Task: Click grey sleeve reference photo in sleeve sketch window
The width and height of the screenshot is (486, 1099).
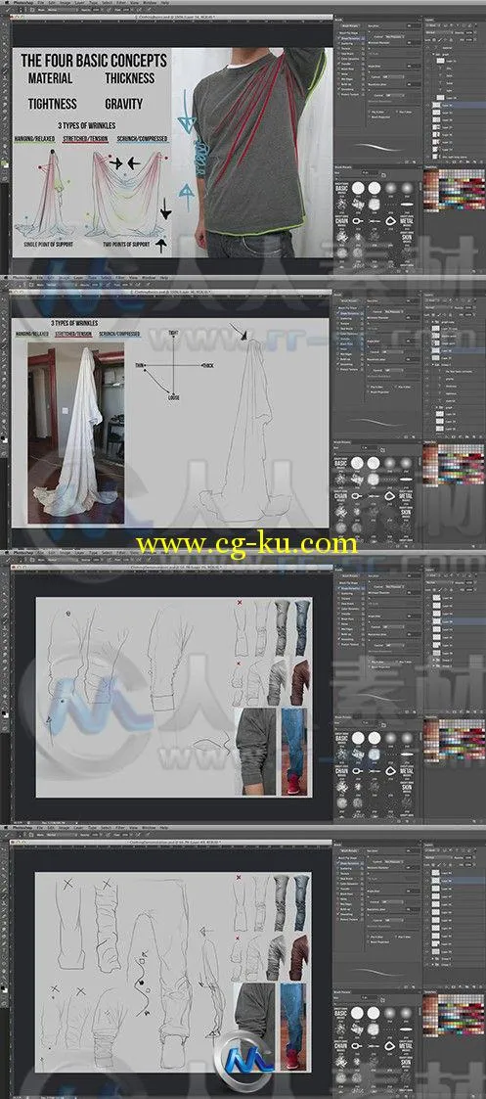Action: point(256,752)
